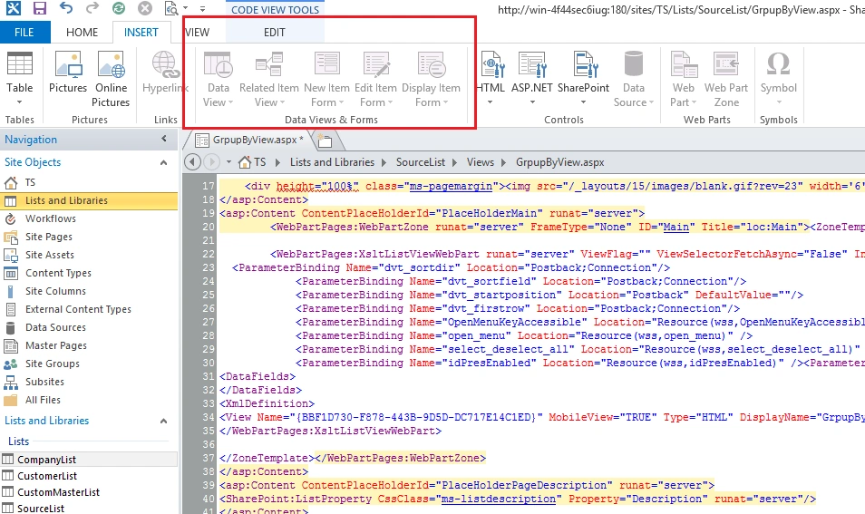Open the ASP.NET controls menu
865x514 pixels.
(532, 78)
